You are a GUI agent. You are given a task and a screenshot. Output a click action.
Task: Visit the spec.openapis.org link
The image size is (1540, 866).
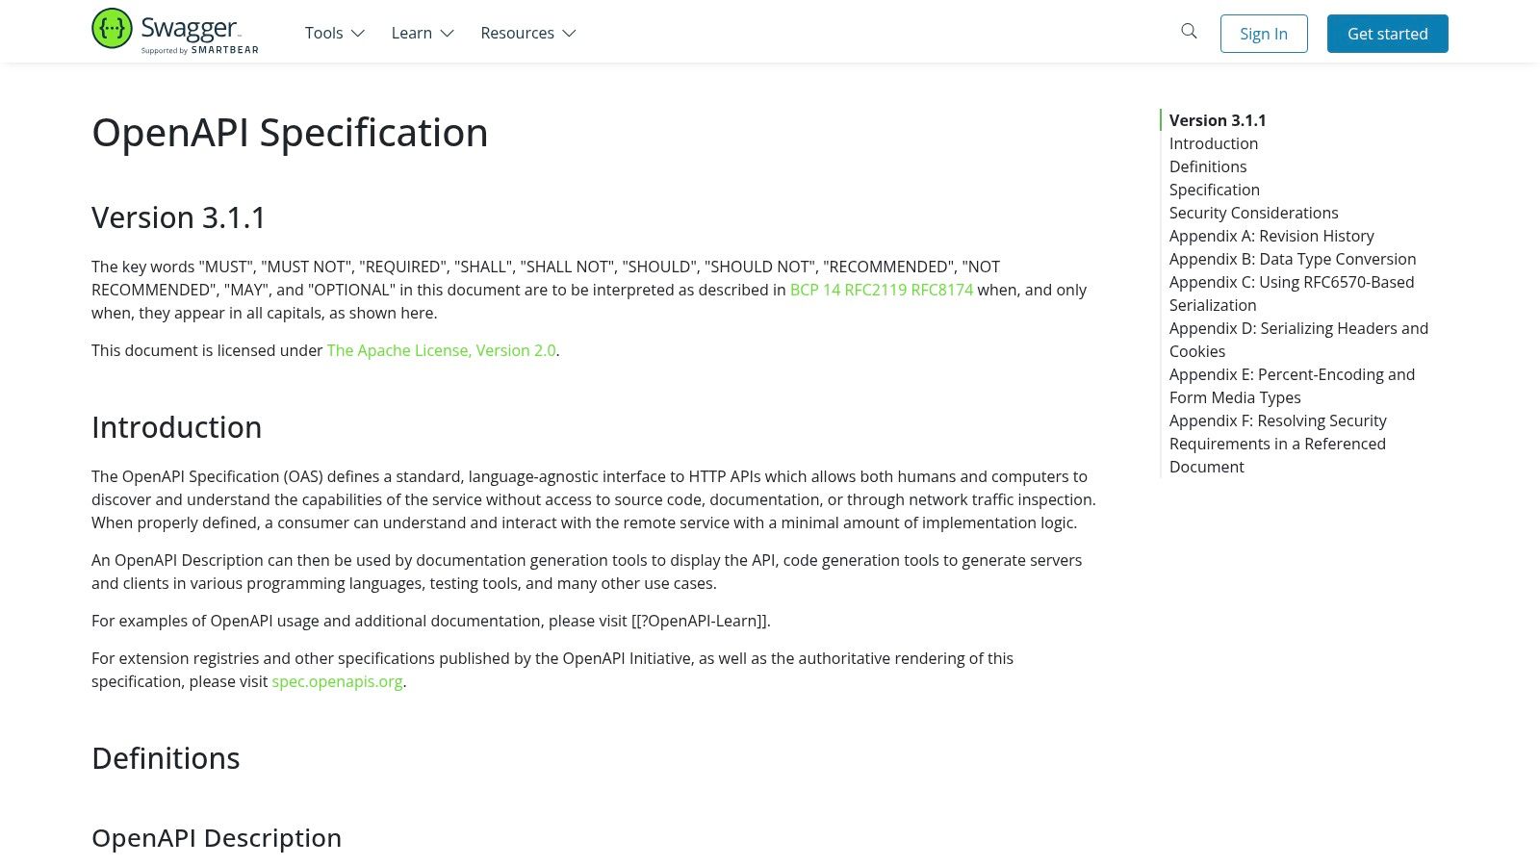click(337, 681)
